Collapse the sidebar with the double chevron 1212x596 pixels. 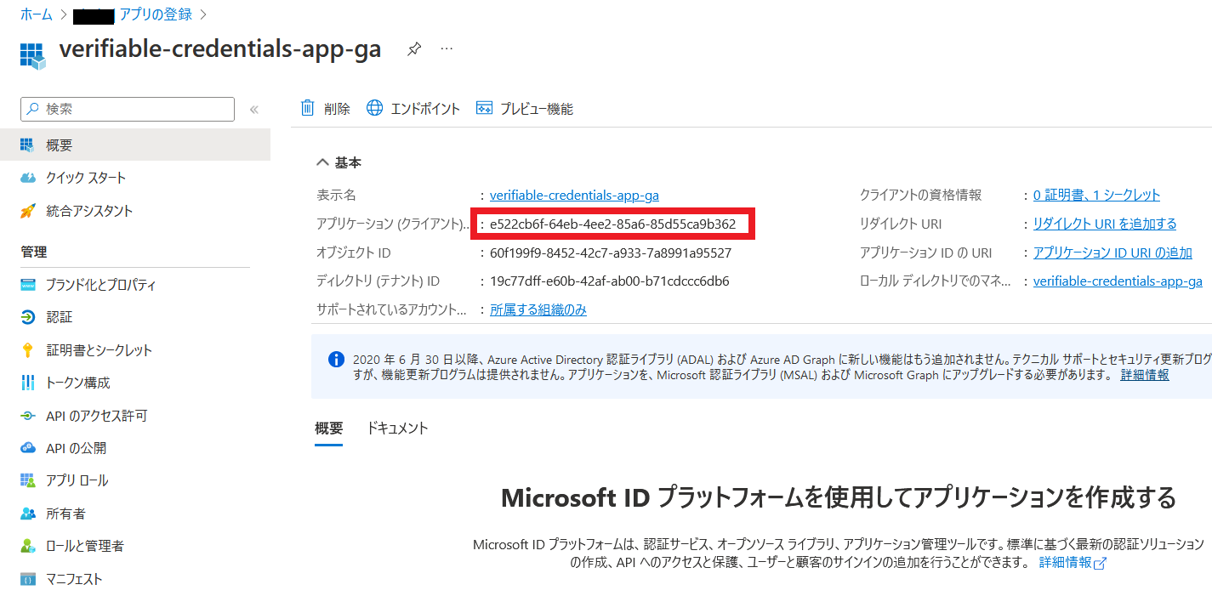(253, 110)
